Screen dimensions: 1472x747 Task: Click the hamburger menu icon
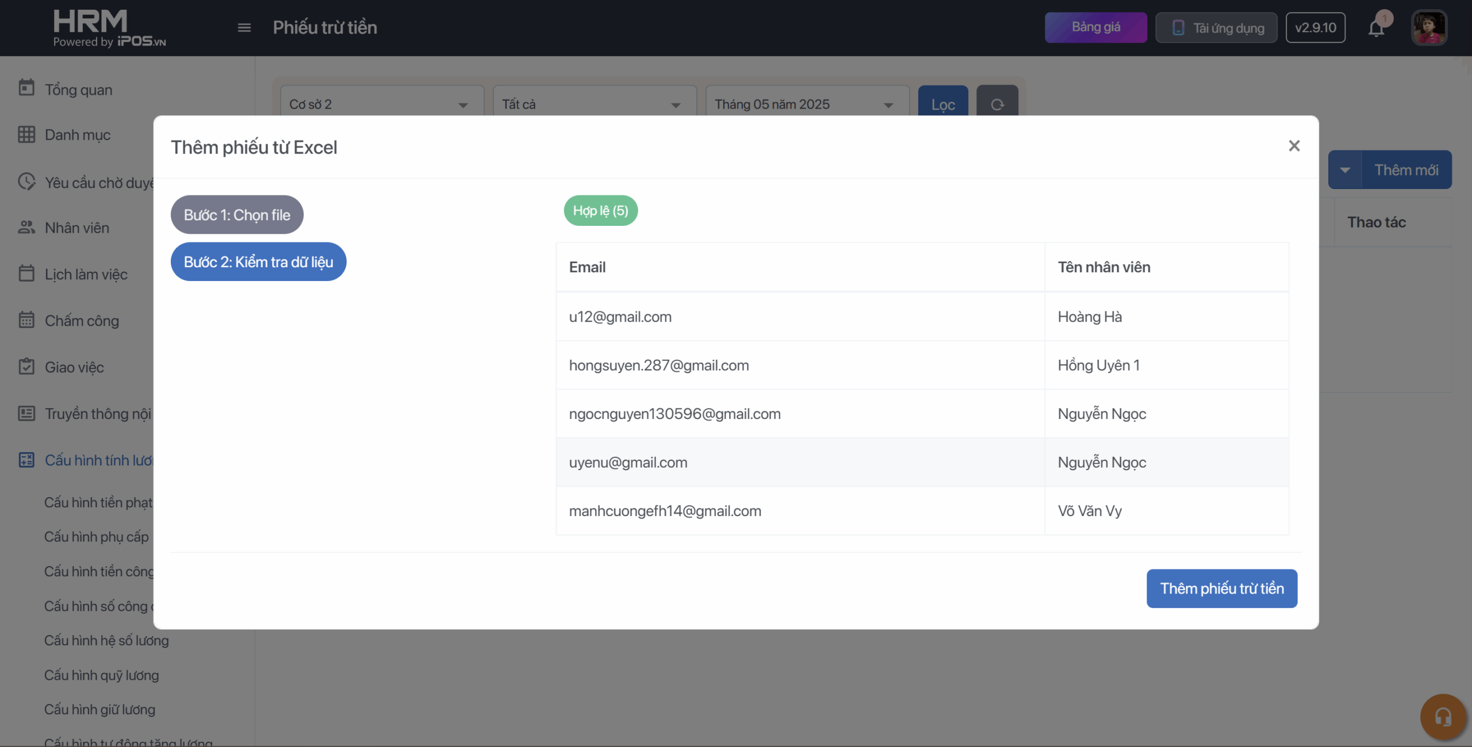[244, 28]
